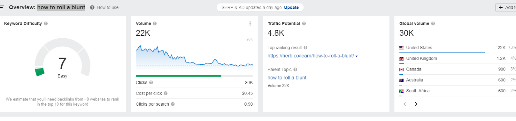Select the Australia country row
Screen dimensions: 516x121
click(458, 80)
